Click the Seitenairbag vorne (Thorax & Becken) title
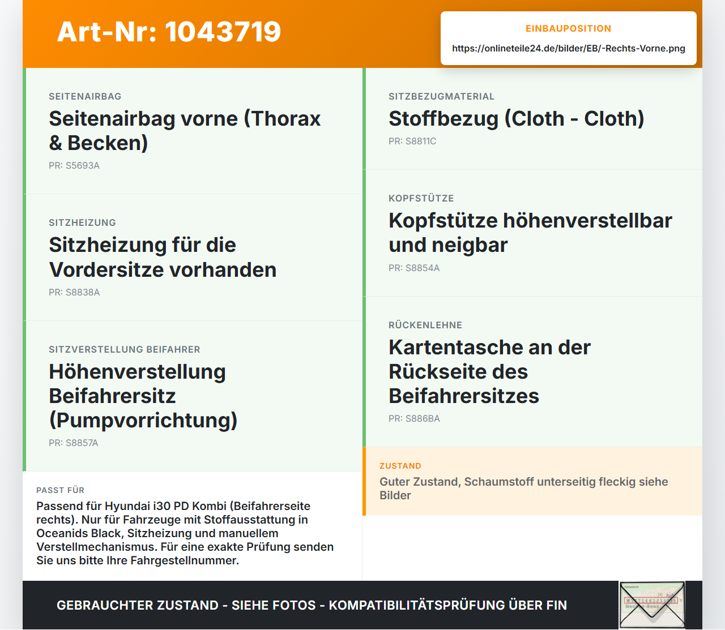725x630 pixels. click(x=185, y=131)
